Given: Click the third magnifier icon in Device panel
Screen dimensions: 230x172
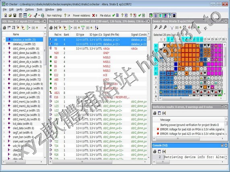Looking at the screenshot, I should coord(165,27).
